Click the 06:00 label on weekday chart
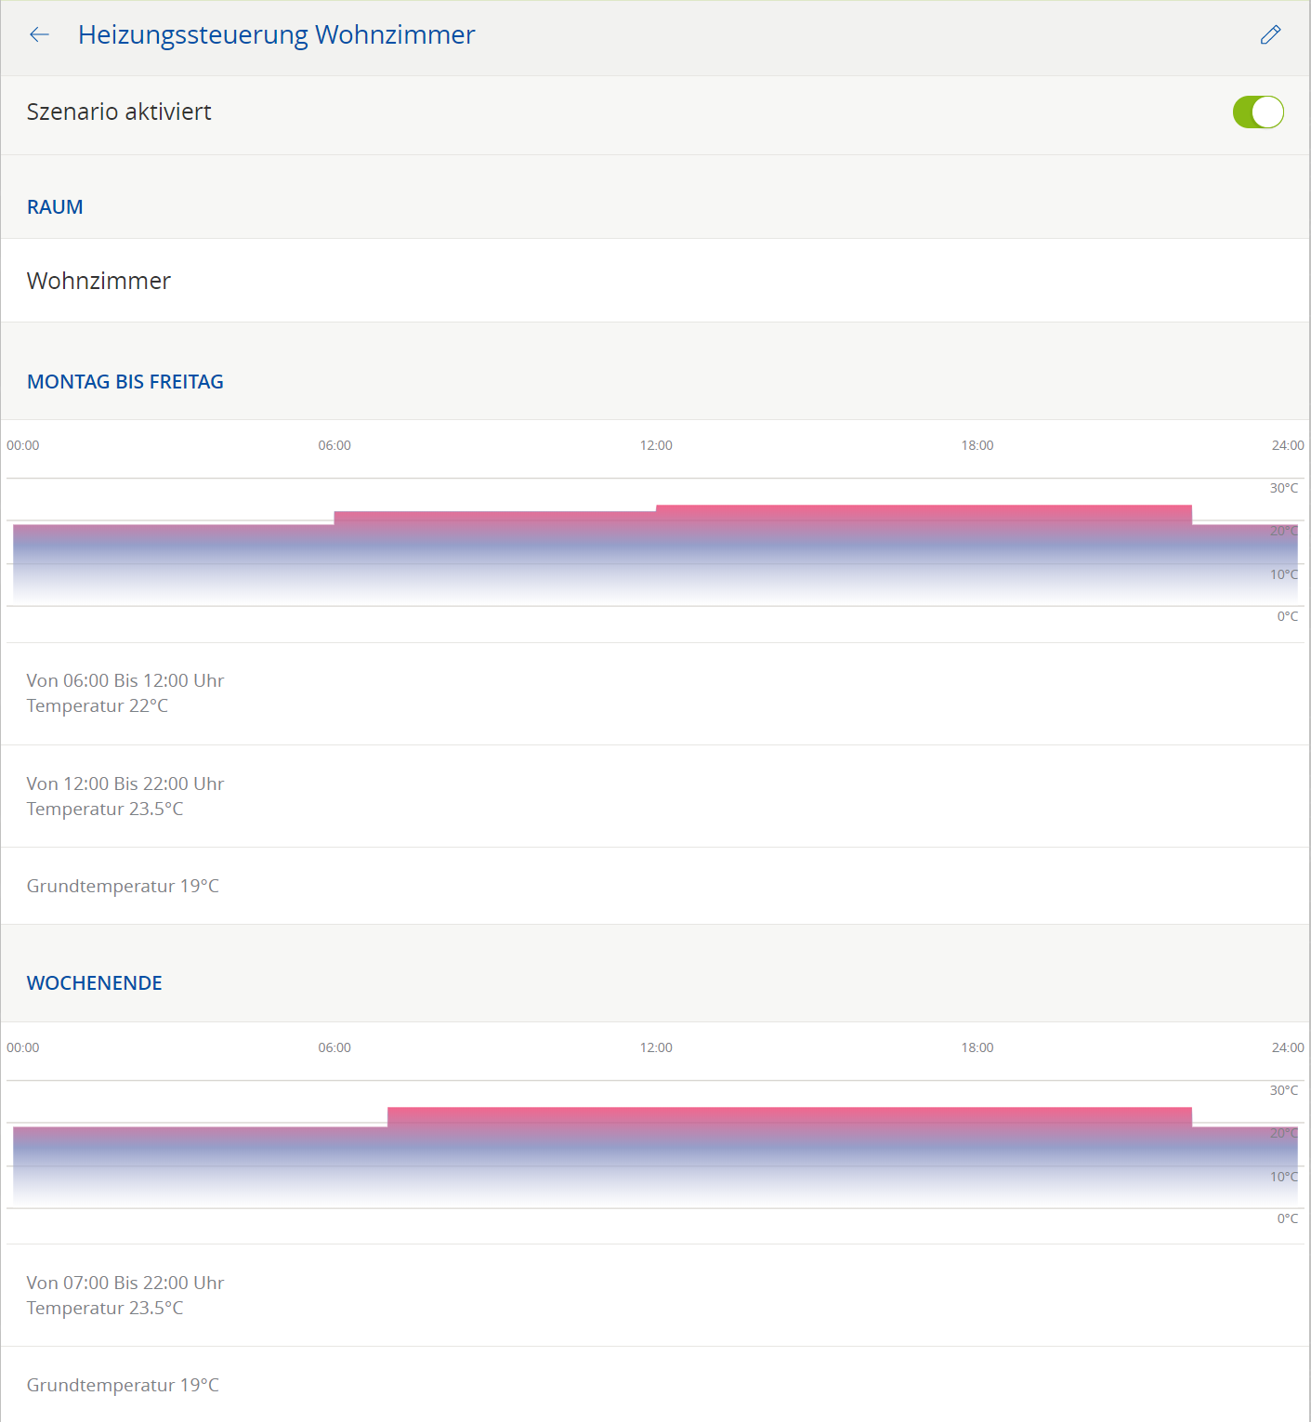This screenshot has width=1311, height=1422. [334, 446]
